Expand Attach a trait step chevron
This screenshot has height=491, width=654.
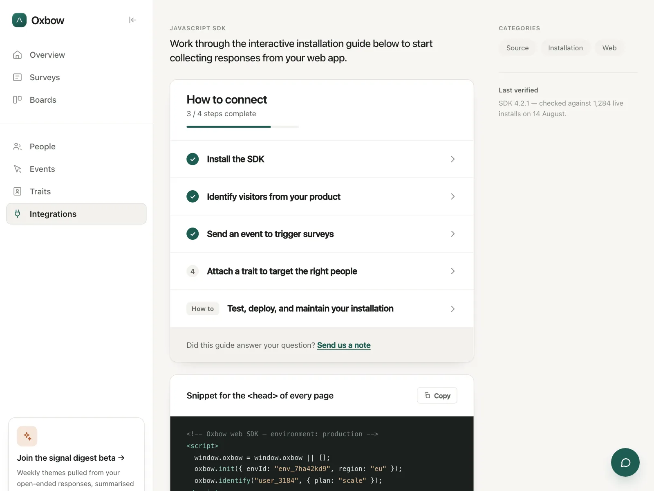[452, 271]
